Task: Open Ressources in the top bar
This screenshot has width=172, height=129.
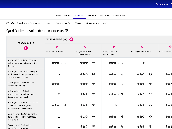Action: pos(162,4)
